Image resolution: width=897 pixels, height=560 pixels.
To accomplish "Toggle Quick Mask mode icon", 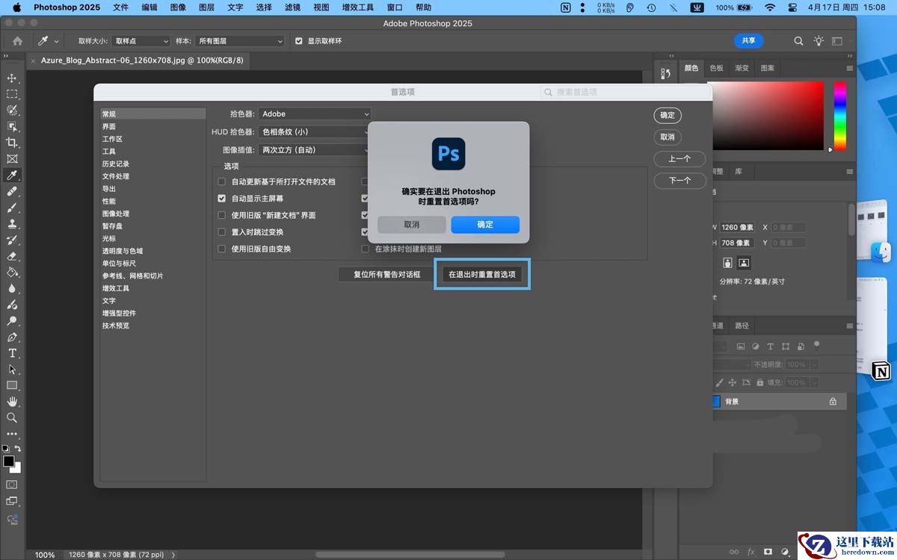I will [12, 485].
